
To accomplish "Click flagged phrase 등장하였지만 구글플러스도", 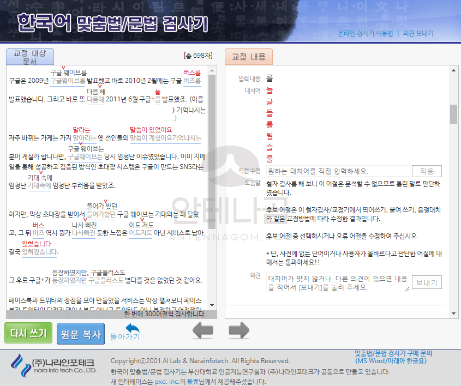I will [x=88, y=280].
